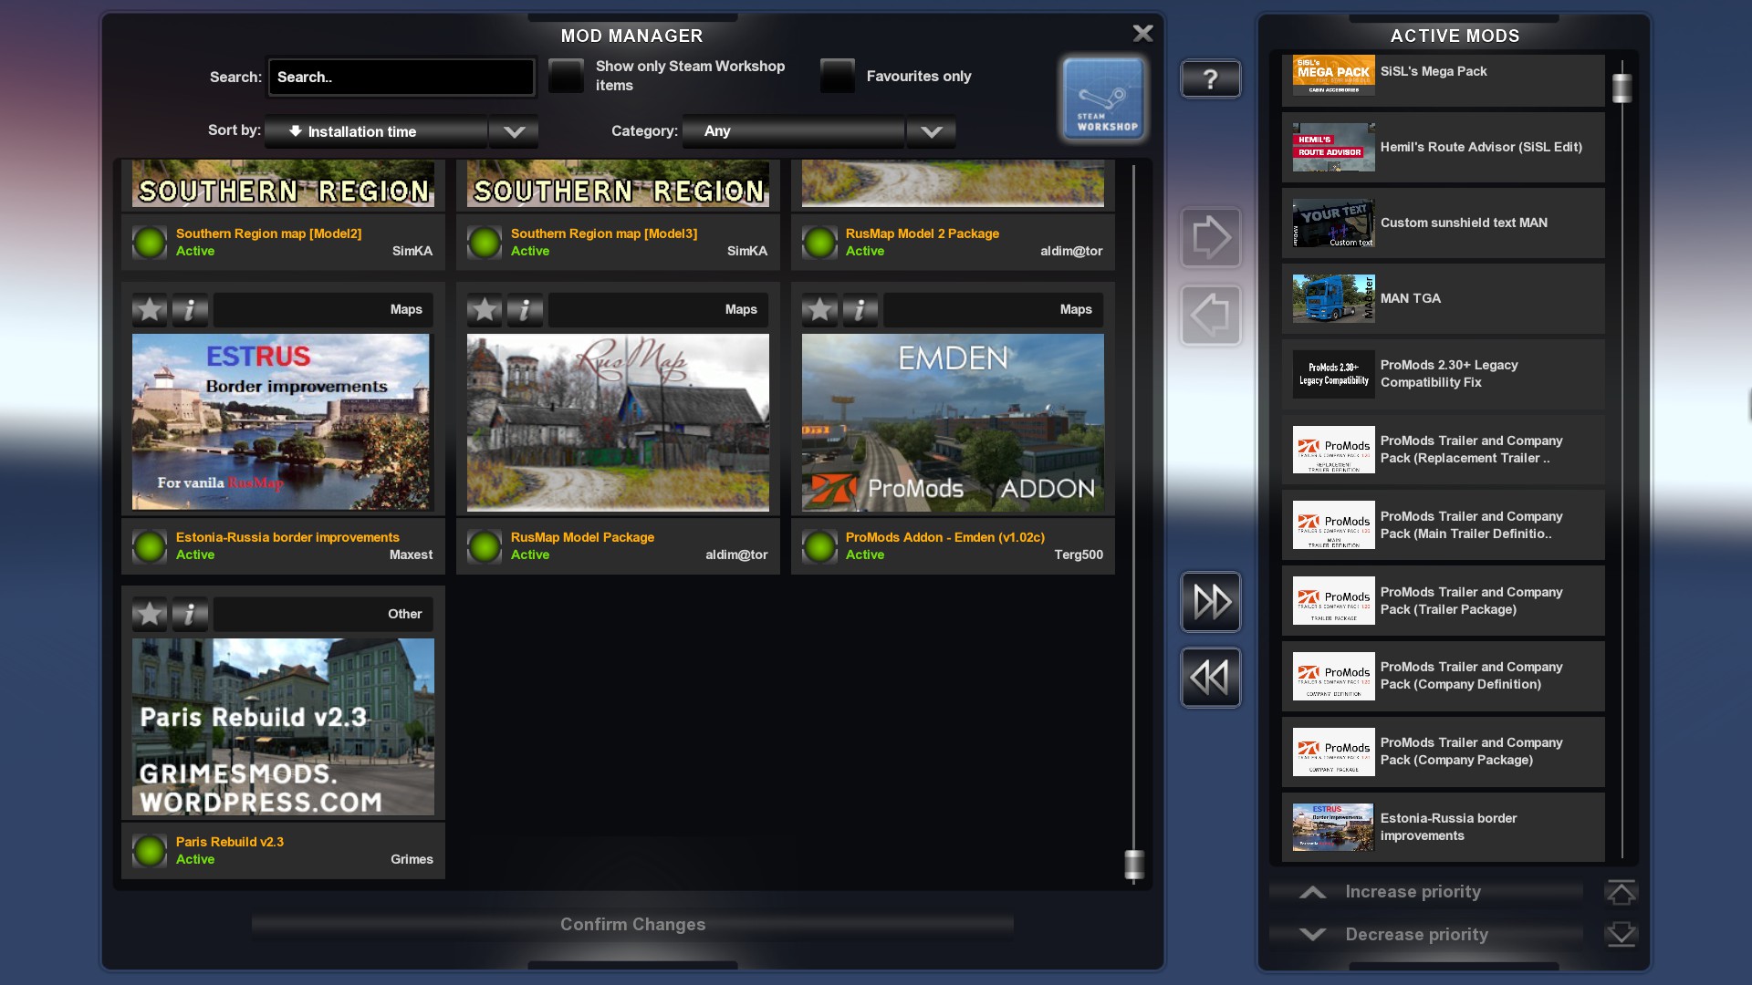The image size is (1752, 985).
Task: Toggle active light for RusMap Model Package
Action: click(x=485, y=546)
